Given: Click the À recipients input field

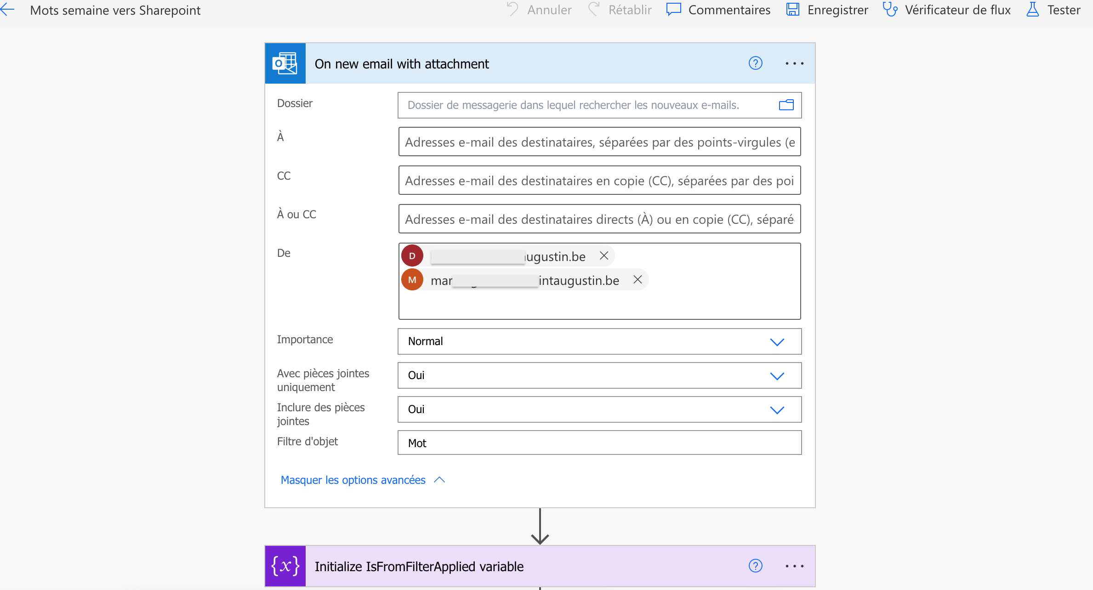Looking at the screenshot, I should 599,142.
